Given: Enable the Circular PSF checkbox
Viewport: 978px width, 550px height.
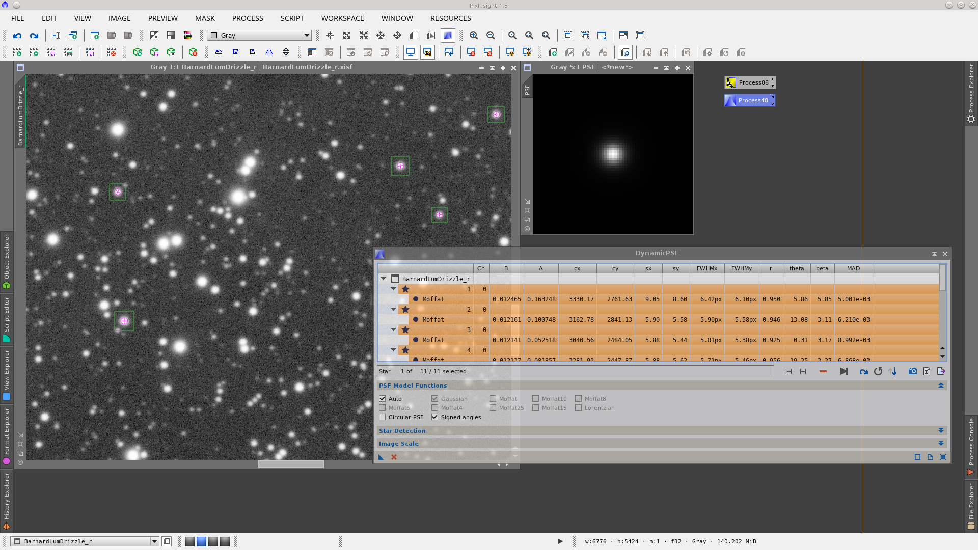Looking at the screenshot, I should [x=383, y=417].
